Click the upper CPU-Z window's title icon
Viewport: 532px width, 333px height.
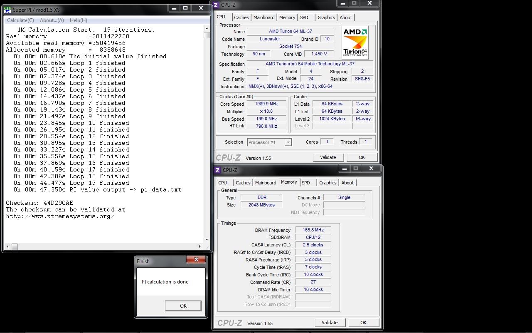(x=216, y=5)
